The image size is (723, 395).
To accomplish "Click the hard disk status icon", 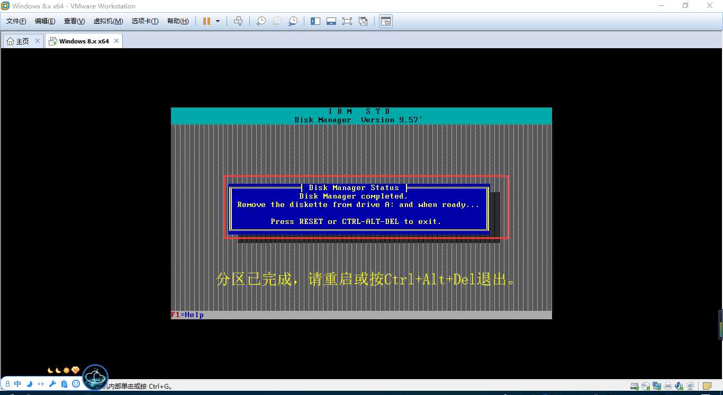I will coord(635,386).
